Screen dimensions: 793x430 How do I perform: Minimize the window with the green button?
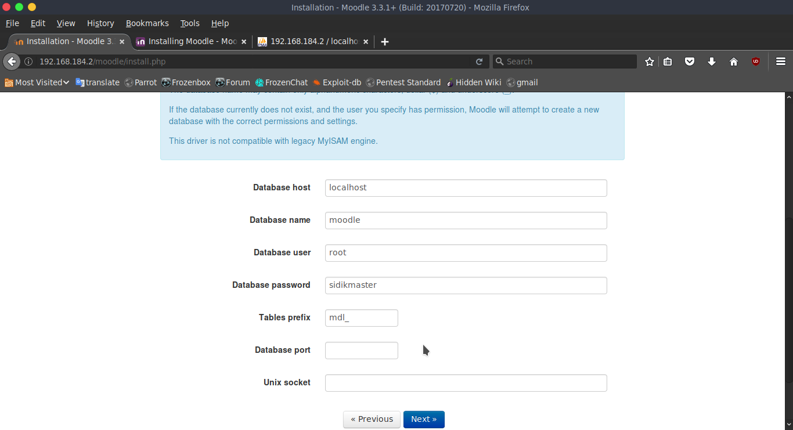19,7
